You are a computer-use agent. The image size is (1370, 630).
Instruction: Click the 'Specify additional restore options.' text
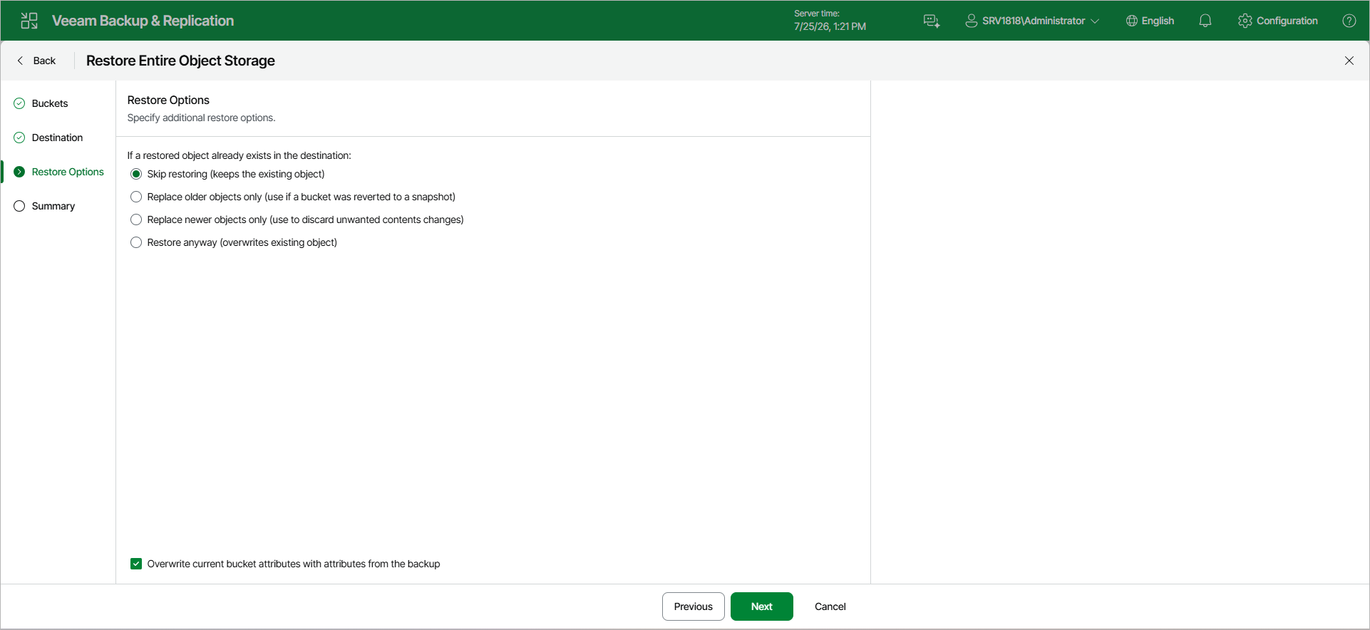tap(201, 118)
